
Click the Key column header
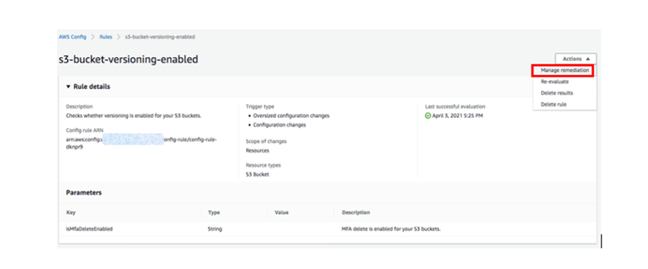[71, 213]
